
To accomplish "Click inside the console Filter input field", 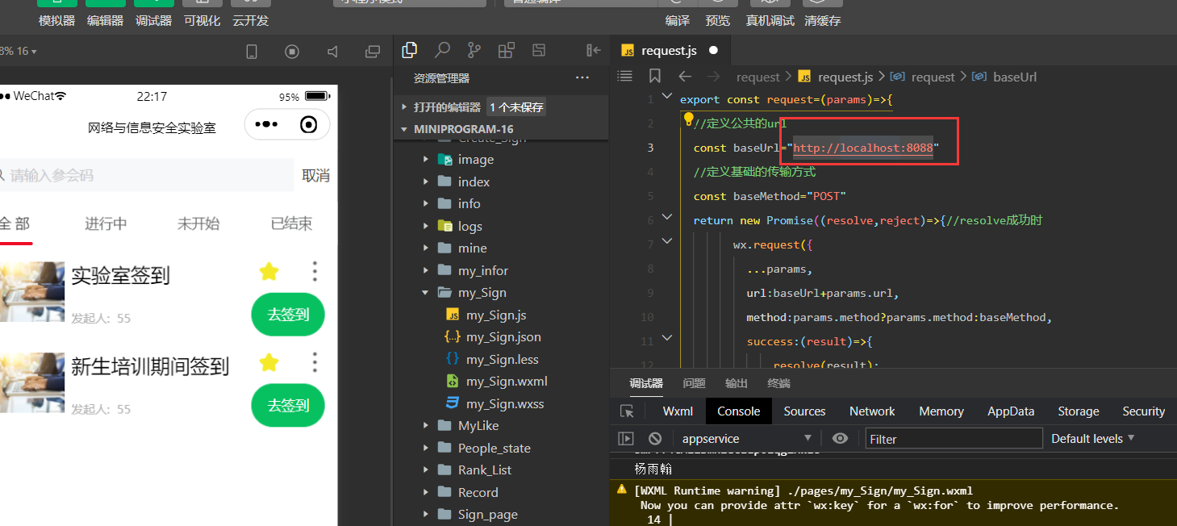I will pos(954,438).
